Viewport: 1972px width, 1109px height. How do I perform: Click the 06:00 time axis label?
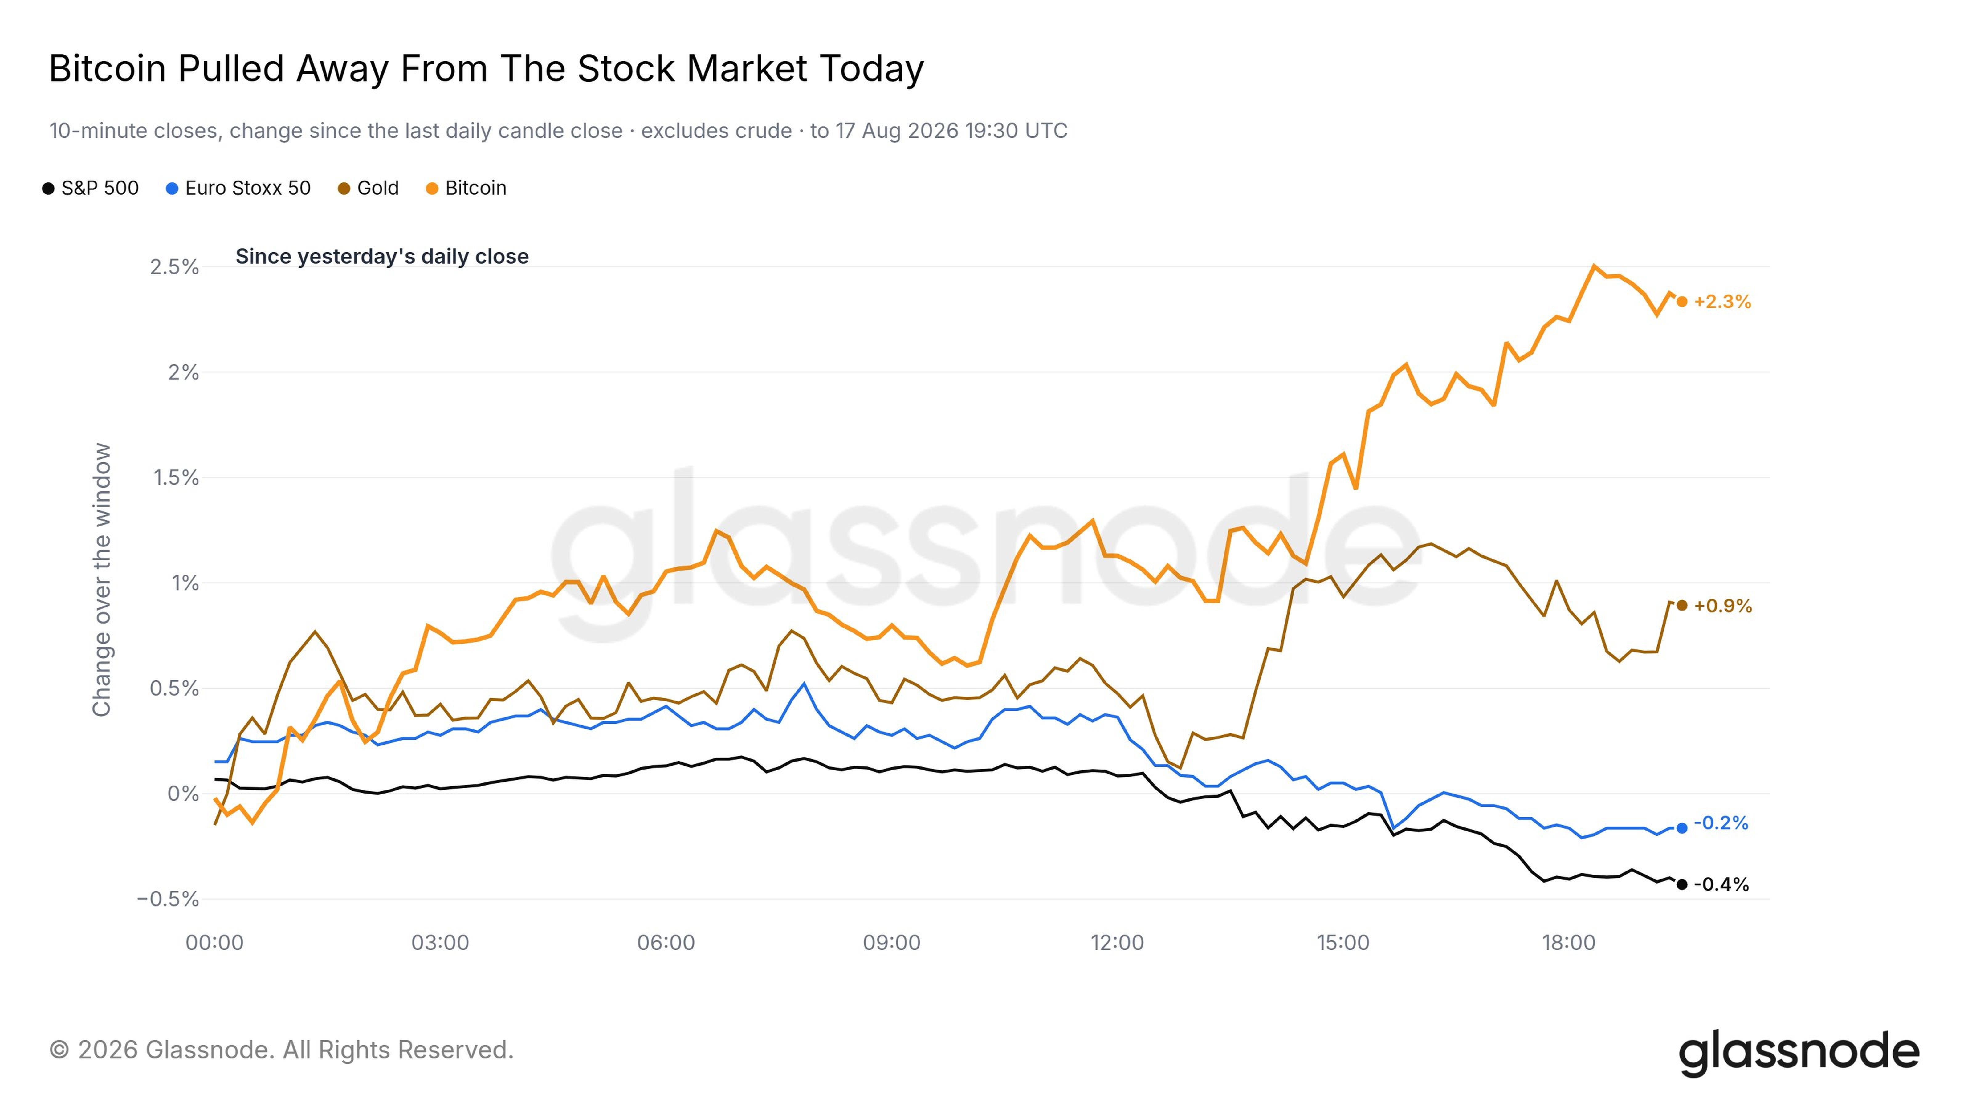(666, 943)
